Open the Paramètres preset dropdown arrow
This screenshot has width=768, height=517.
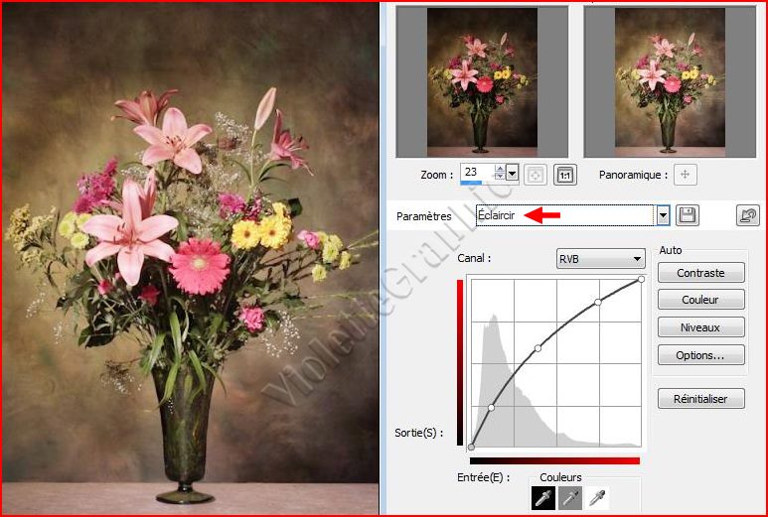pyautogui.click(x=663, y=215)
